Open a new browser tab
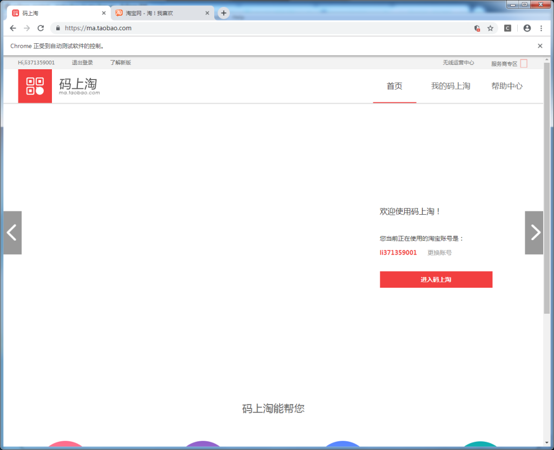The image size is (554, 450). 223,13
